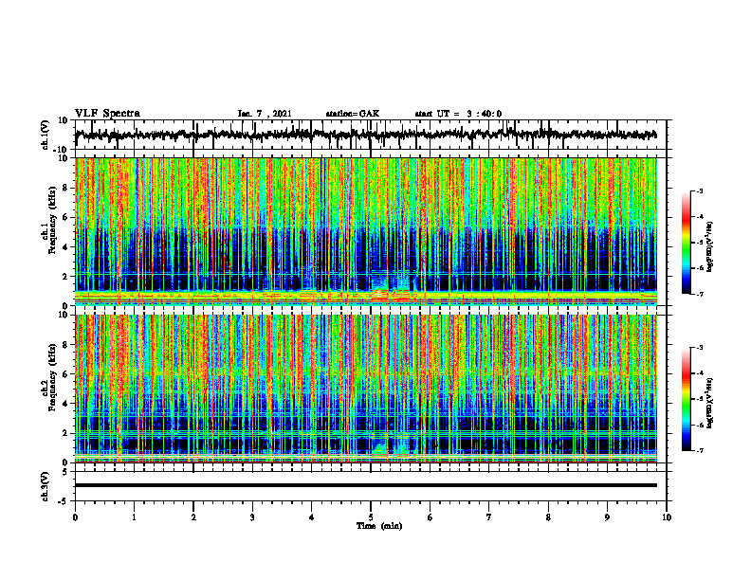Click the "2" kHz tick on ch.2 frequency axis
Viewport: 751px width, 580px height.
coord(66,433)
